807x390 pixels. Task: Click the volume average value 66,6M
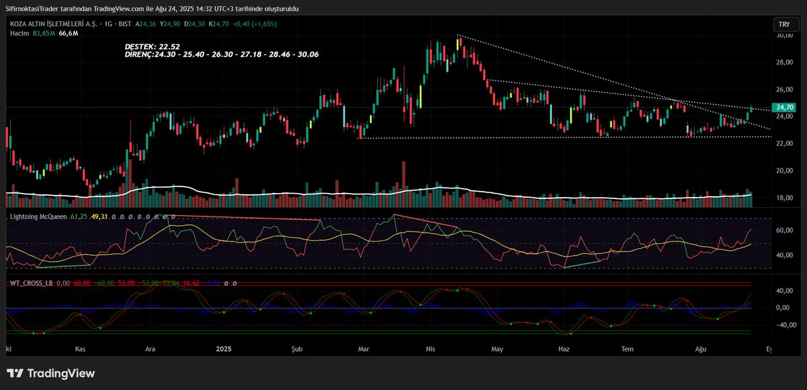[69, 33]
